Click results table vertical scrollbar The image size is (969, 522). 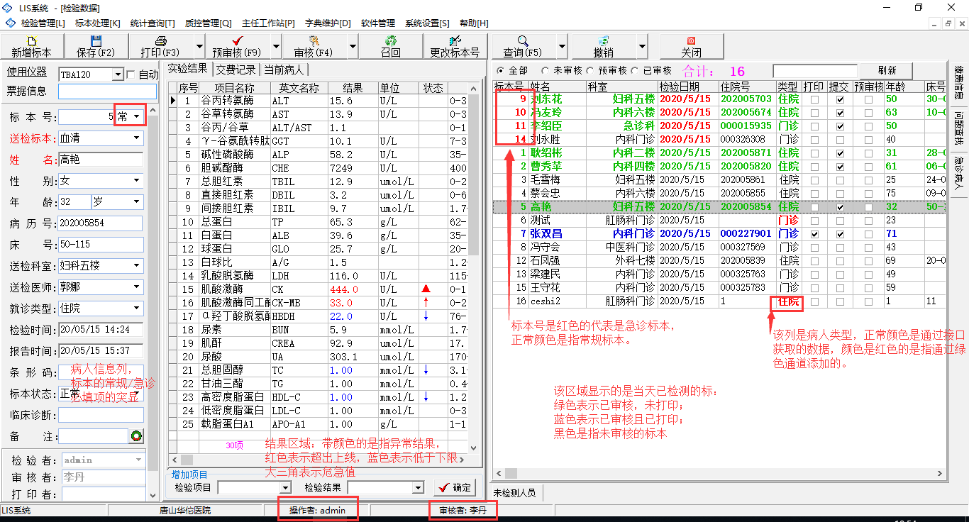tap(475, 266)
